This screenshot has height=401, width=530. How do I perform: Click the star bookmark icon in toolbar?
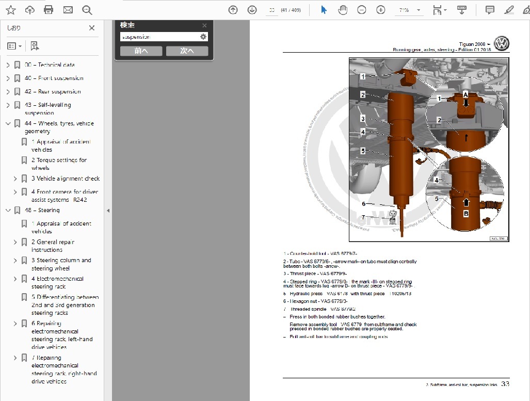tap(11, 10)
